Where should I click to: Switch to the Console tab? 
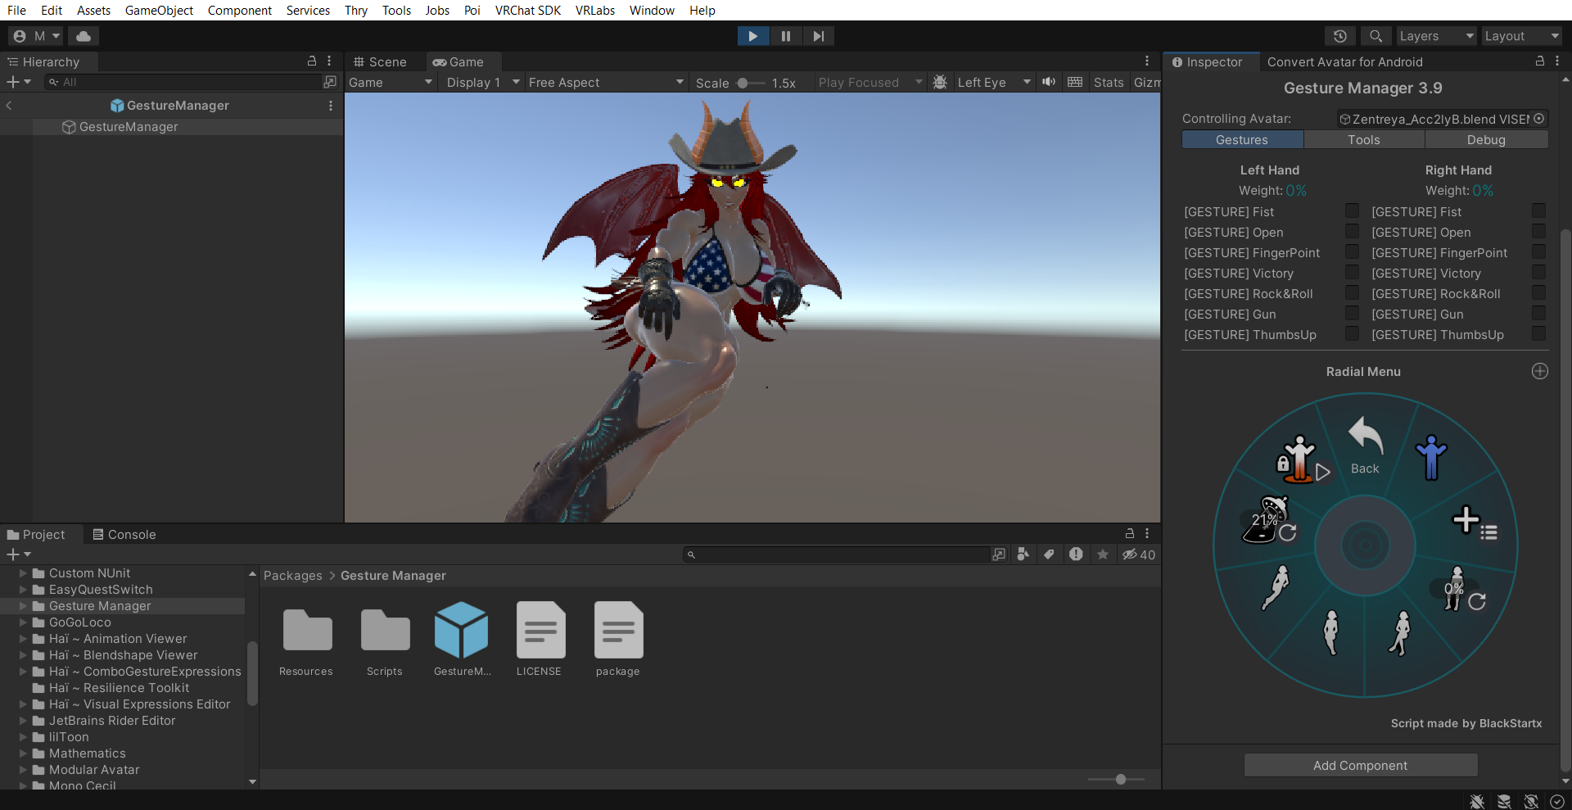[124, 534]
